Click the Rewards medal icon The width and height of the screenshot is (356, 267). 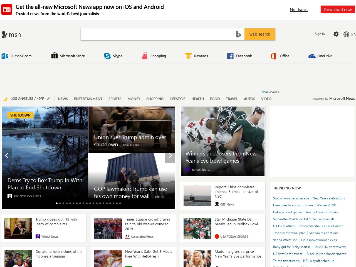click(x=188, y=56)
